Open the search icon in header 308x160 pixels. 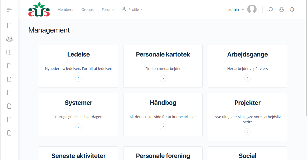271,10
